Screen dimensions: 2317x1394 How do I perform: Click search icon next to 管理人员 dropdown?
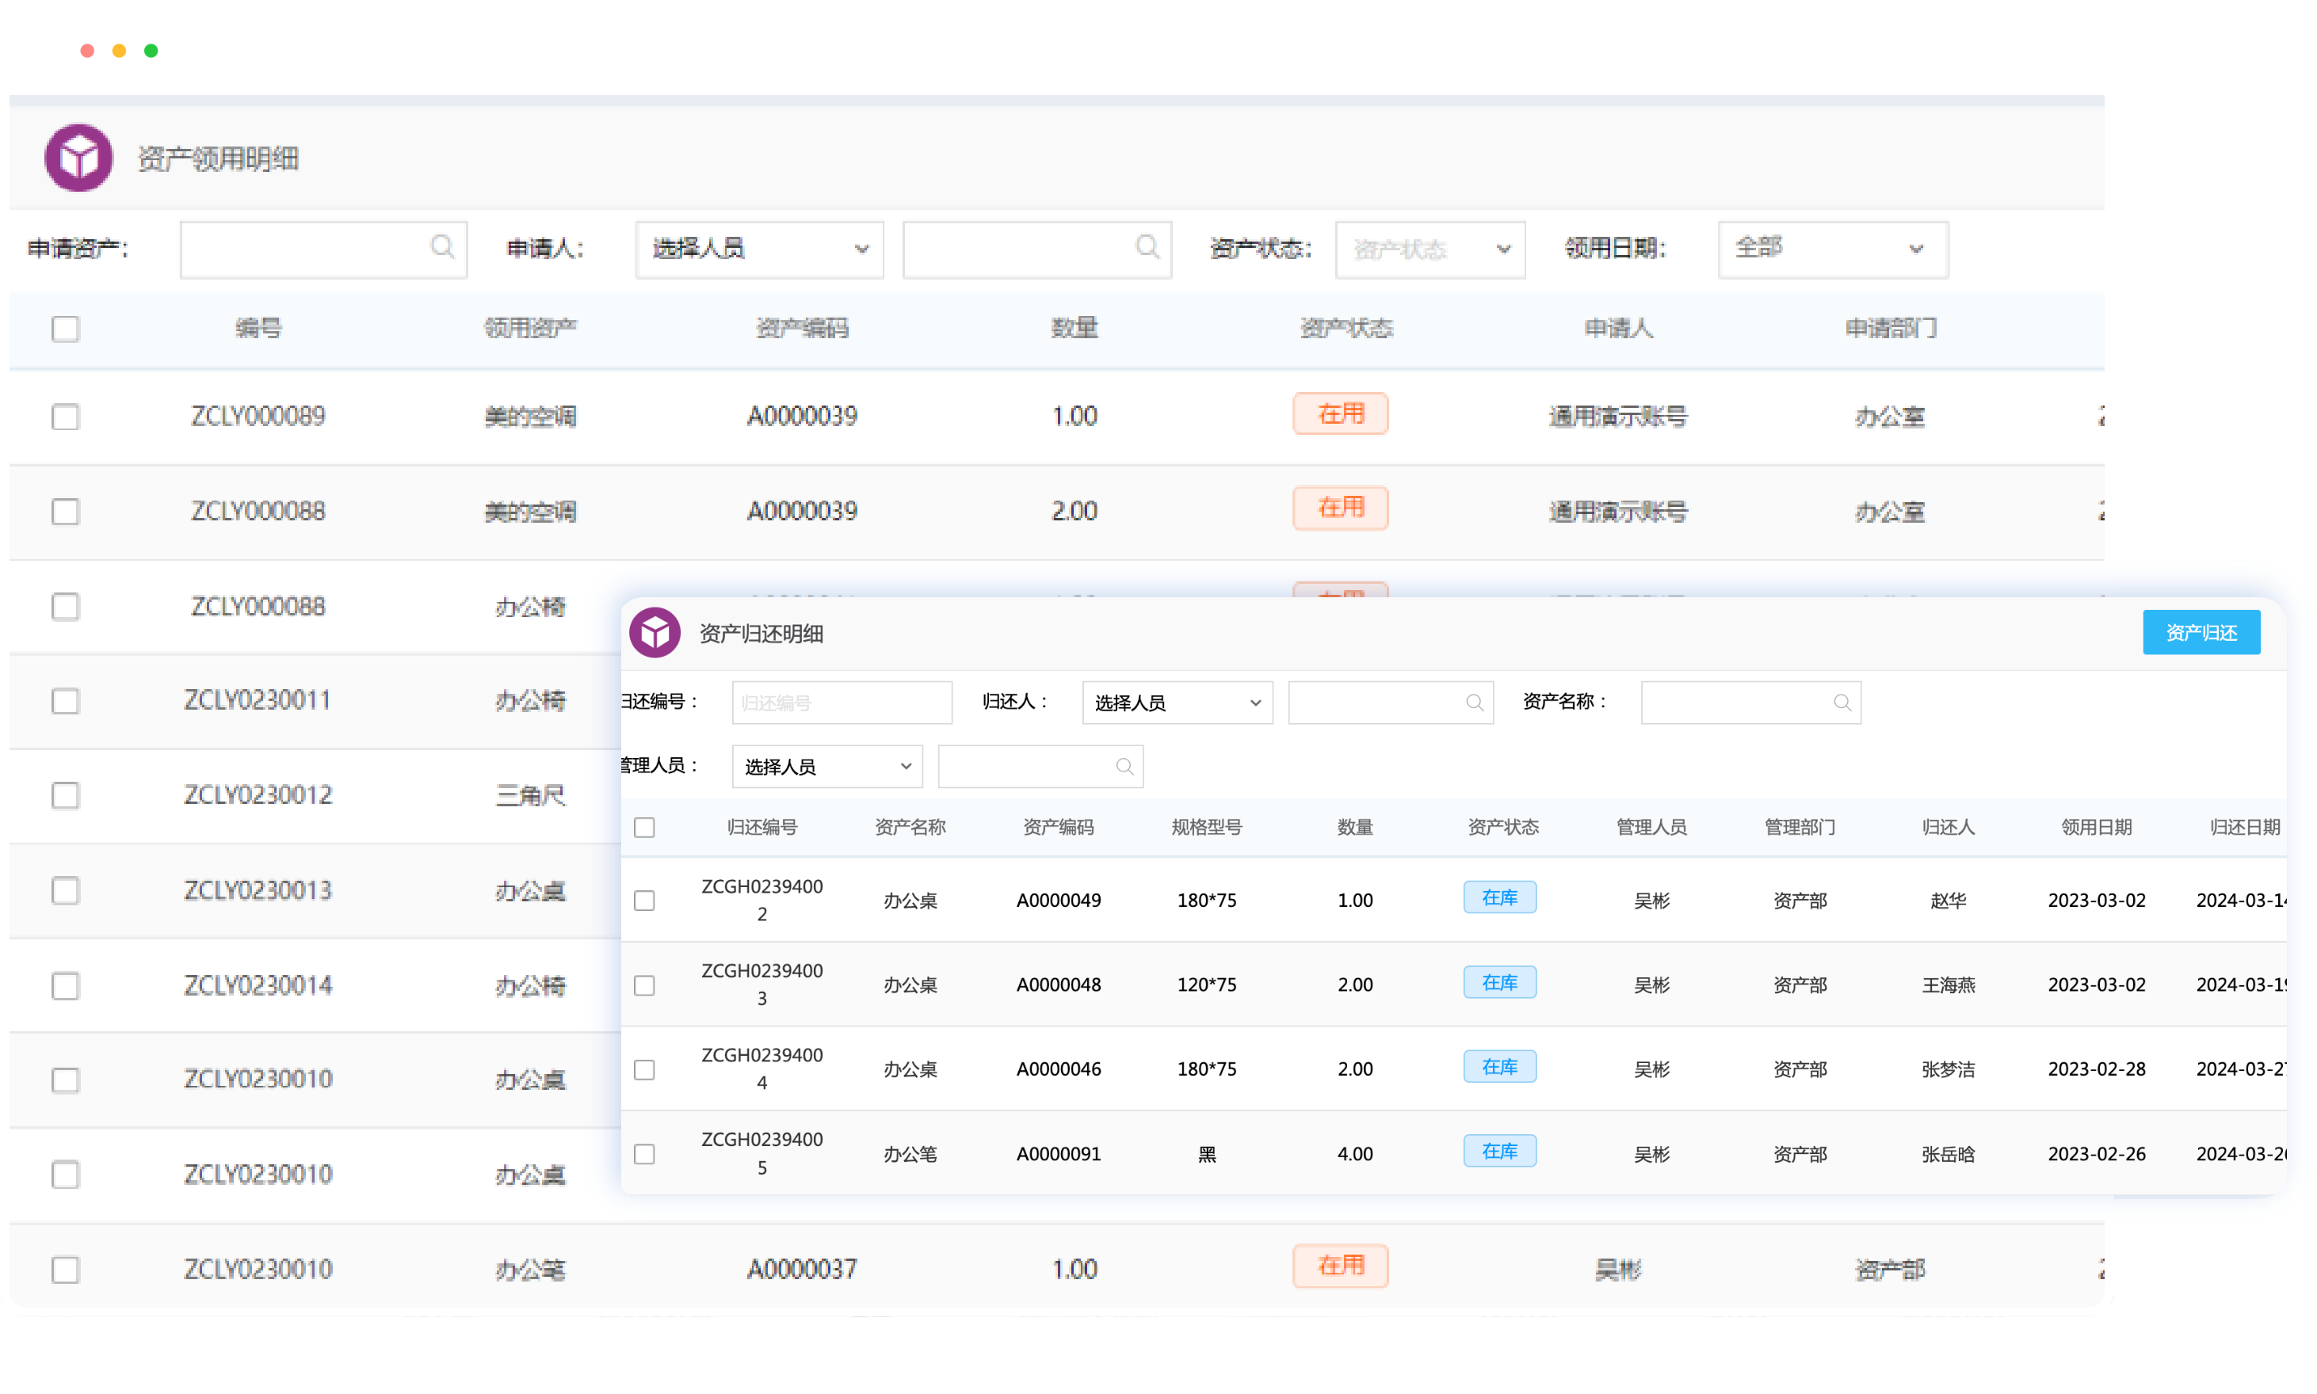click(1124, 767)
